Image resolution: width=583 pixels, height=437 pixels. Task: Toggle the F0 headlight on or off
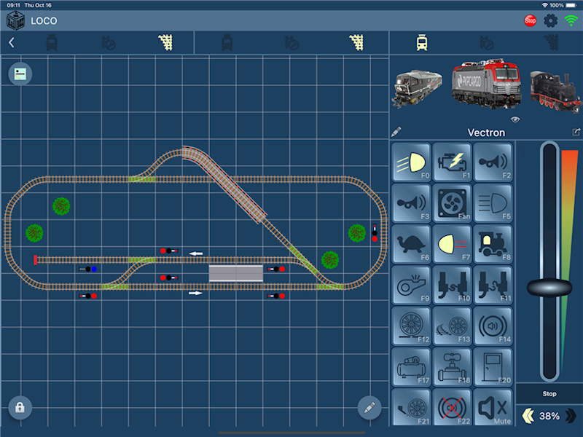[x=411, y=161]
